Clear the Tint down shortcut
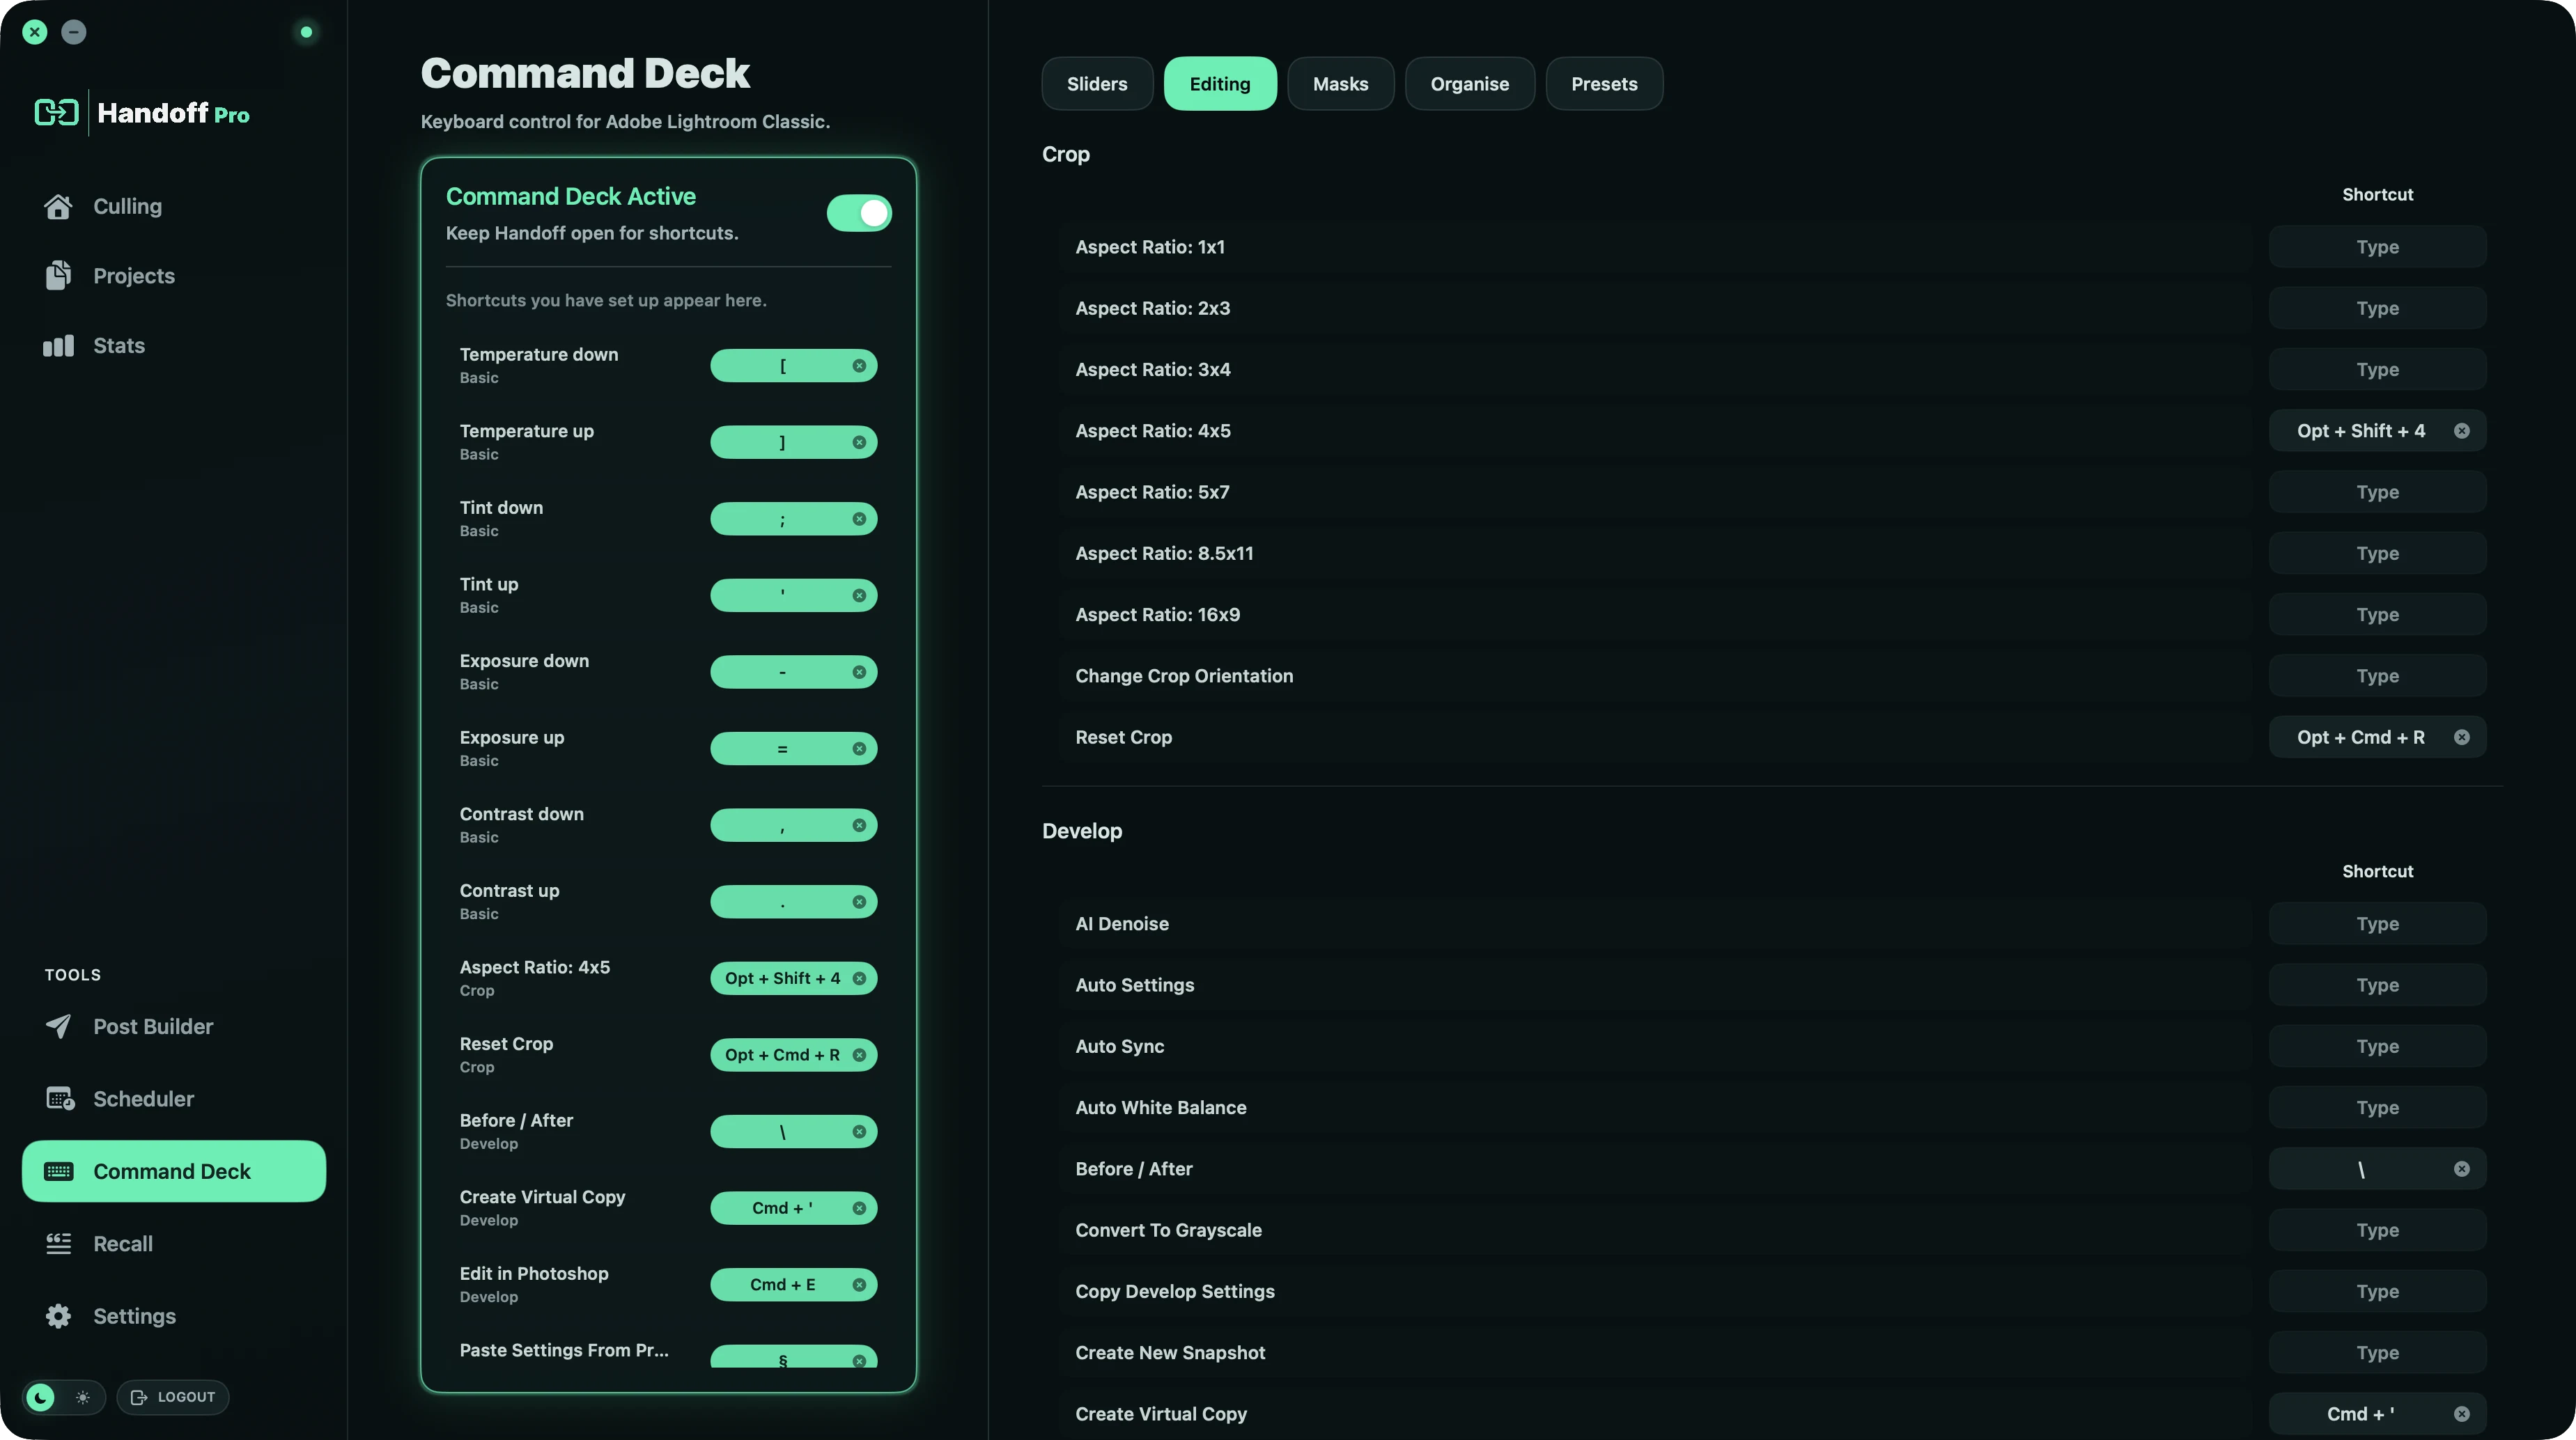Screen dimensions: 2576x1440 (x=859, y=519)
